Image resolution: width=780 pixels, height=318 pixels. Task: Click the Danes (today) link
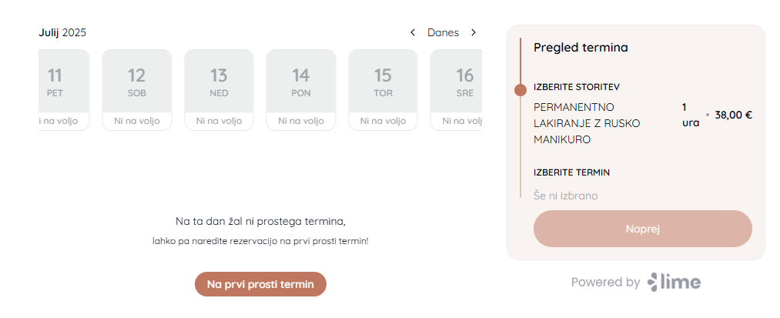point(443,32)
